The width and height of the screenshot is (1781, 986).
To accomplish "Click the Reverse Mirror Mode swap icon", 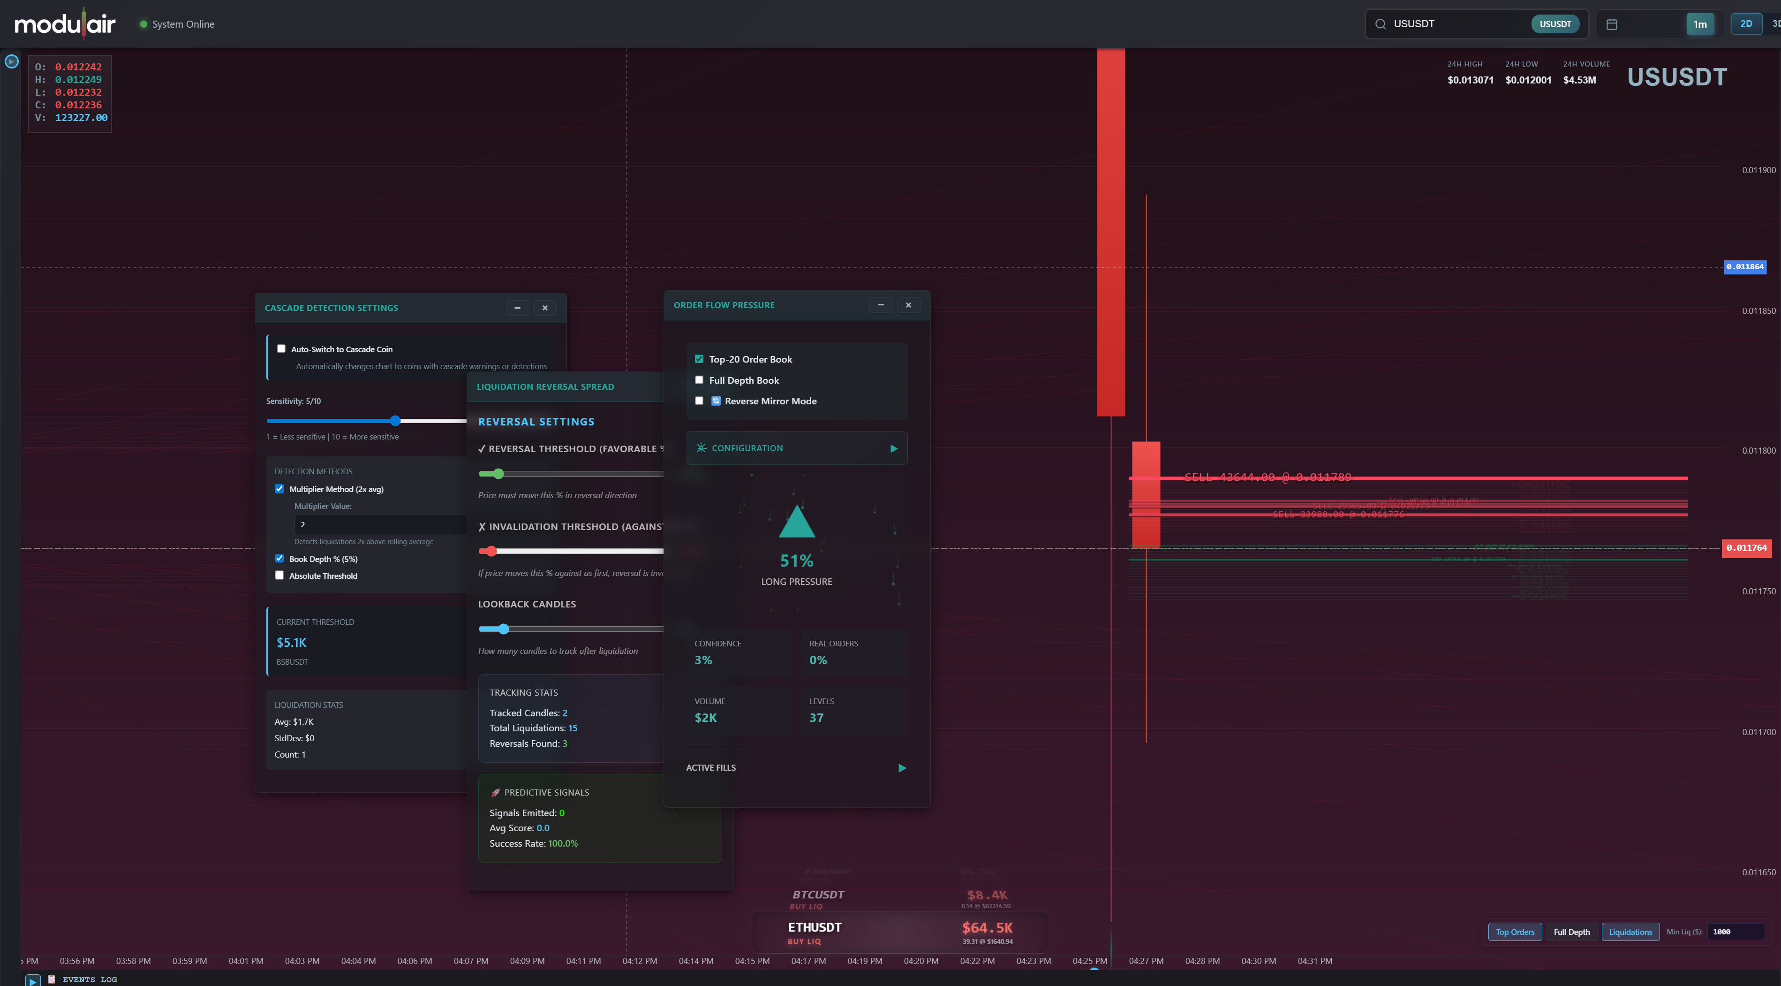I will point(716,401).
